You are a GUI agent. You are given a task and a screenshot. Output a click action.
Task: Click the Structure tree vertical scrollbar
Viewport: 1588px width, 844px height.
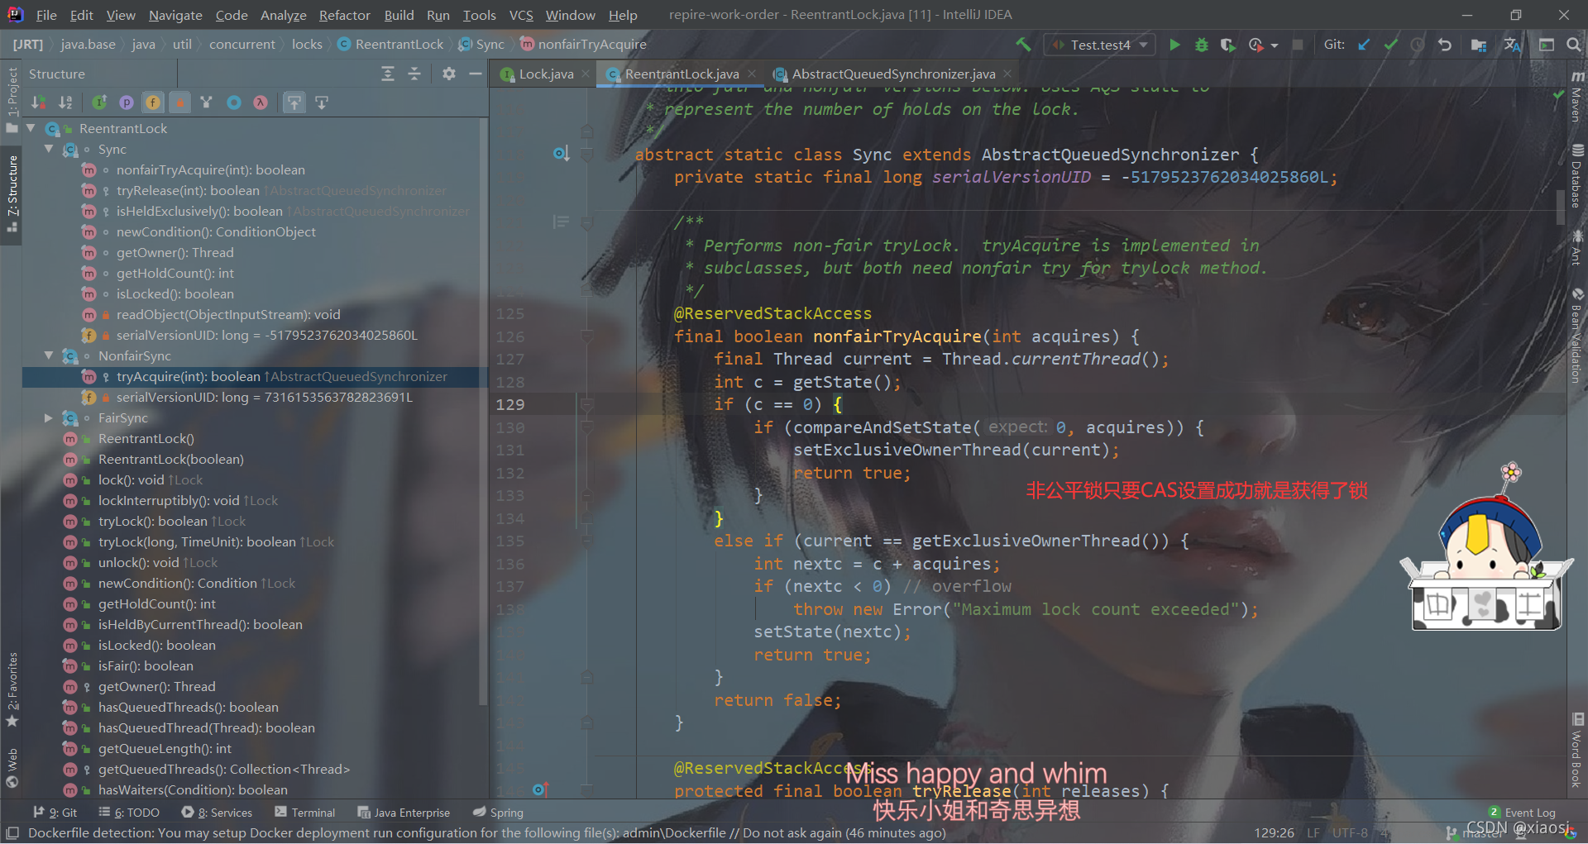[x=483, y=413]
